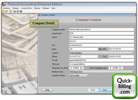The height and width of the screenshot is (100, 138).
Task: Click the orange calendar toolbar icon
Action: click(11, 11)
